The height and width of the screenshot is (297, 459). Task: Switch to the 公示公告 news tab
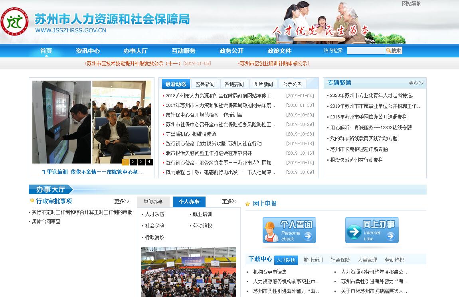click(x=292, y=84)
